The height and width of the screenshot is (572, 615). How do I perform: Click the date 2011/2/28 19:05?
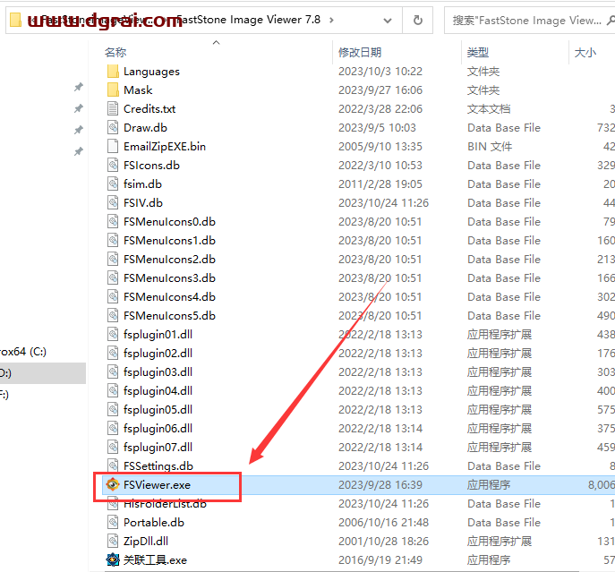(380, 184)
